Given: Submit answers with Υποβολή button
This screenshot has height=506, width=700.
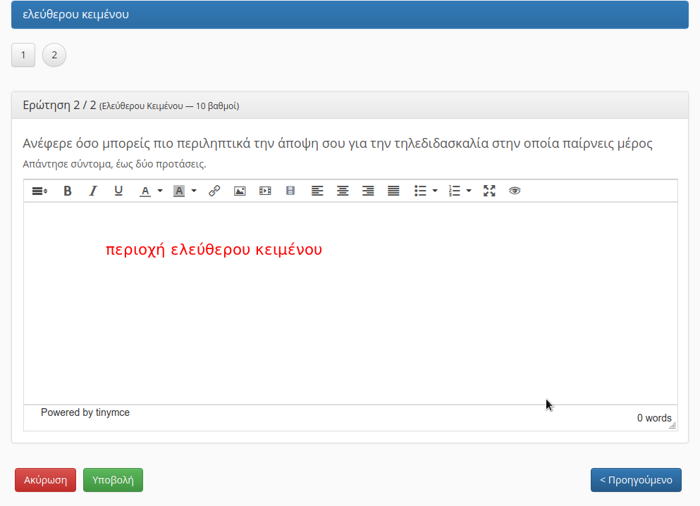Looking at the screenshot, I should tap(113, 480).
